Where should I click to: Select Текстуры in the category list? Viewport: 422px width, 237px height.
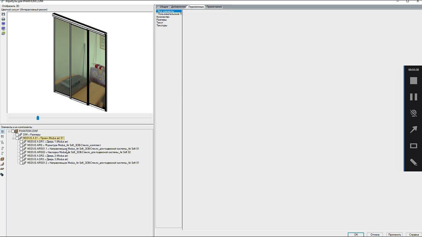coord(162,25)
